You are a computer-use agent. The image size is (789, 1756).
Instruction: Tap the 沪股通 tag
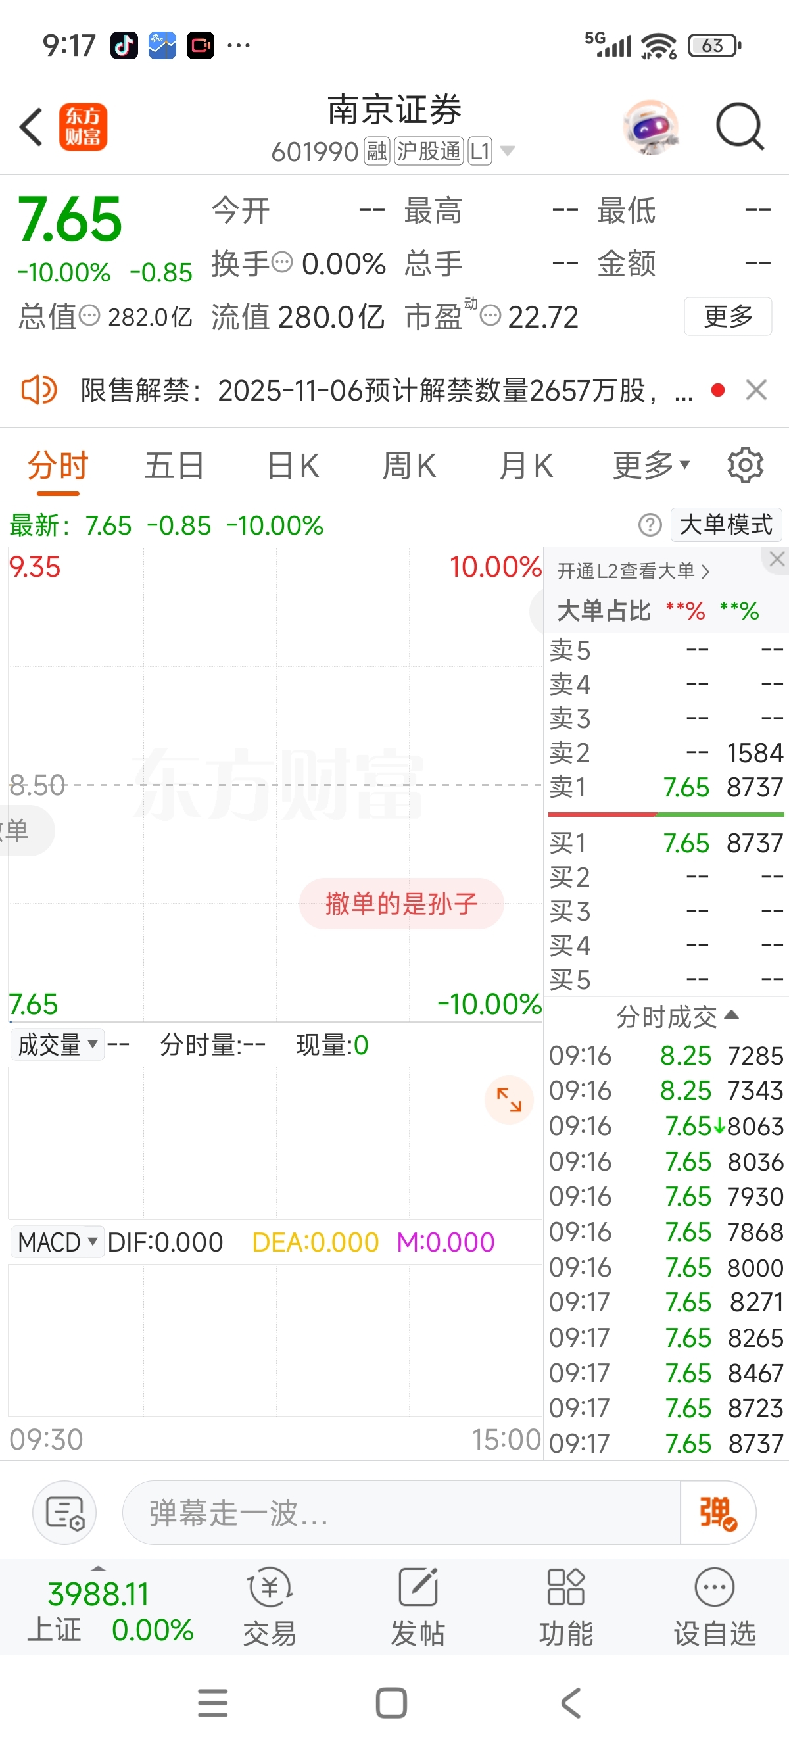pyautogui.click(x=429, y=151)
